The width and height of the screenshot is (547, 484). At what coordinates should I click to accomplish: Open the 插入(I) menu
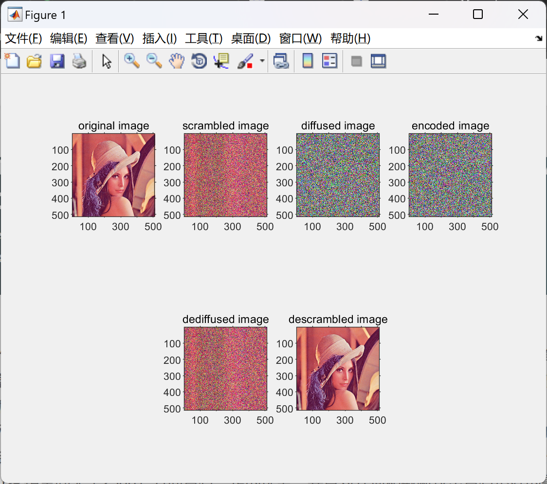point(160,38)
